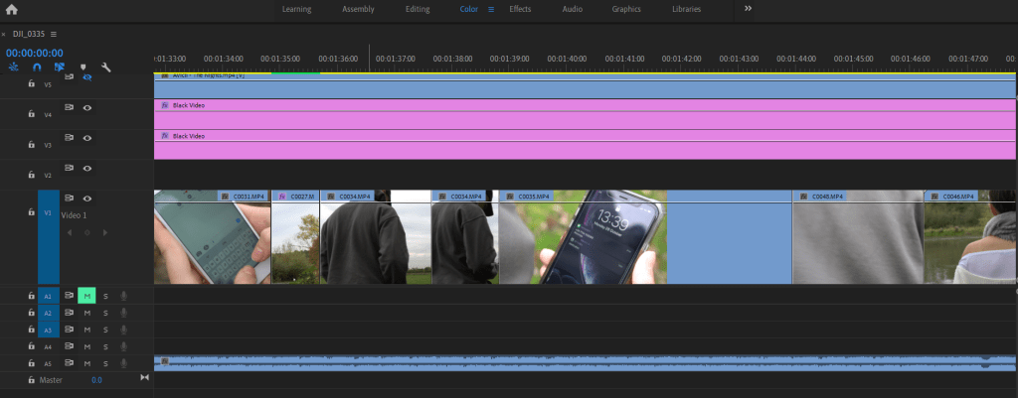Mute the A2 track

coord(86,313)
